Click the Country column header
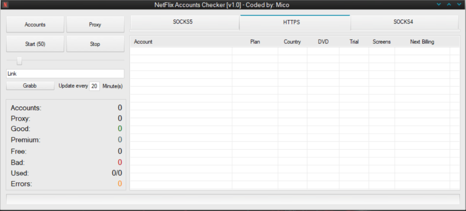The height and width of the screenshot is (211, 466). [293, 41]
